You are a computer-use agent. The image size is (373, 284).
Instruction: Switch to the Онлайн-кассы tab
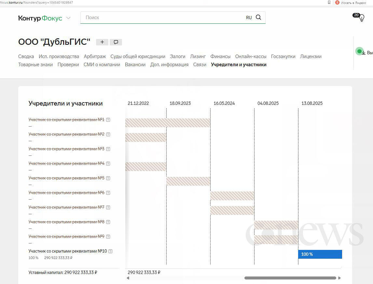[x=251, y=56]
